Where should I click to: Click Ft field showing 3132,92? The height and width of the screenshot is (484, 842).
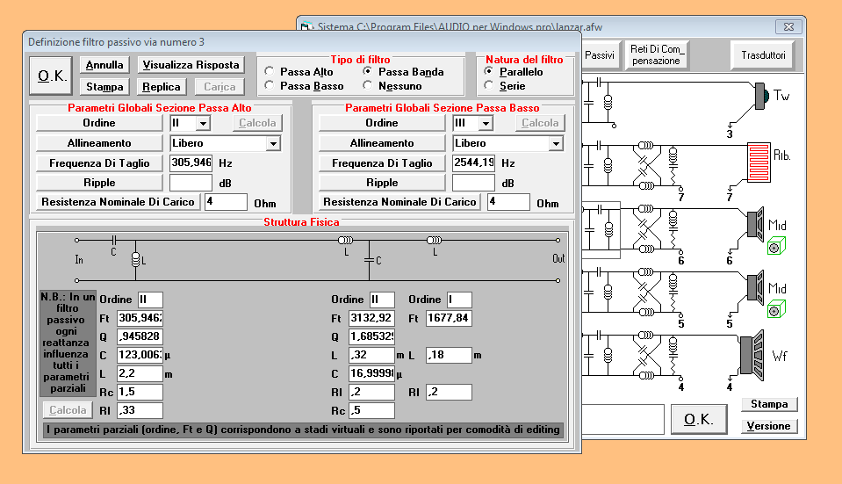pyautogui.click(x=371, y=318)
